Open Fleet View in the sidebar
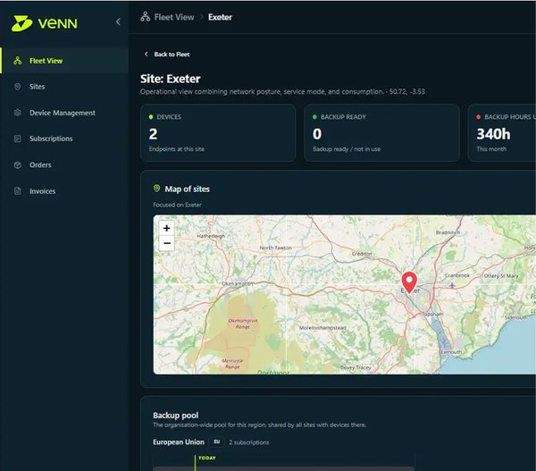 64,61
